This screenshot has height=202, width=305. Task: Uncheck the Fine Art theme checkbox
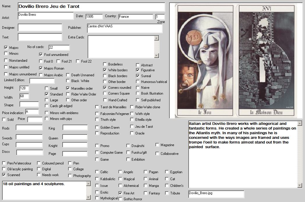coord(120,193)
